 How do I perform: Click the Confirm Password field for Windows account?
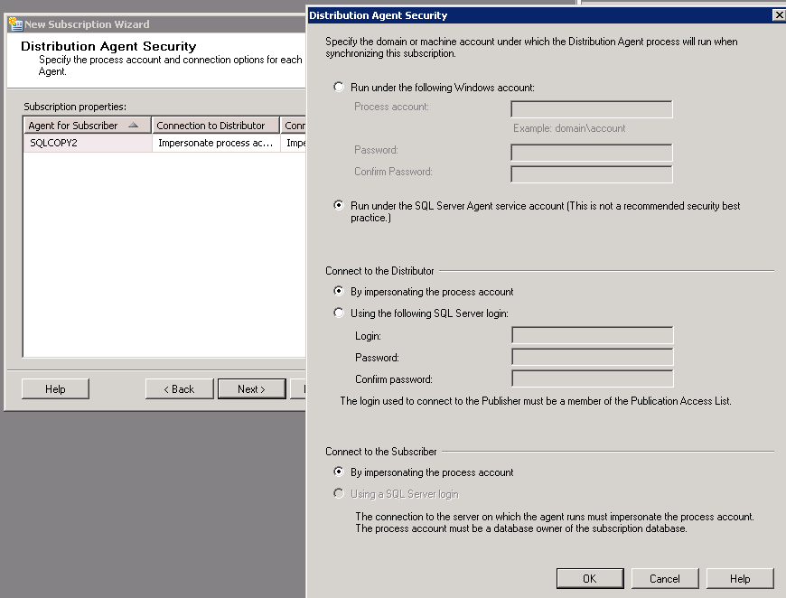(591, 173)
